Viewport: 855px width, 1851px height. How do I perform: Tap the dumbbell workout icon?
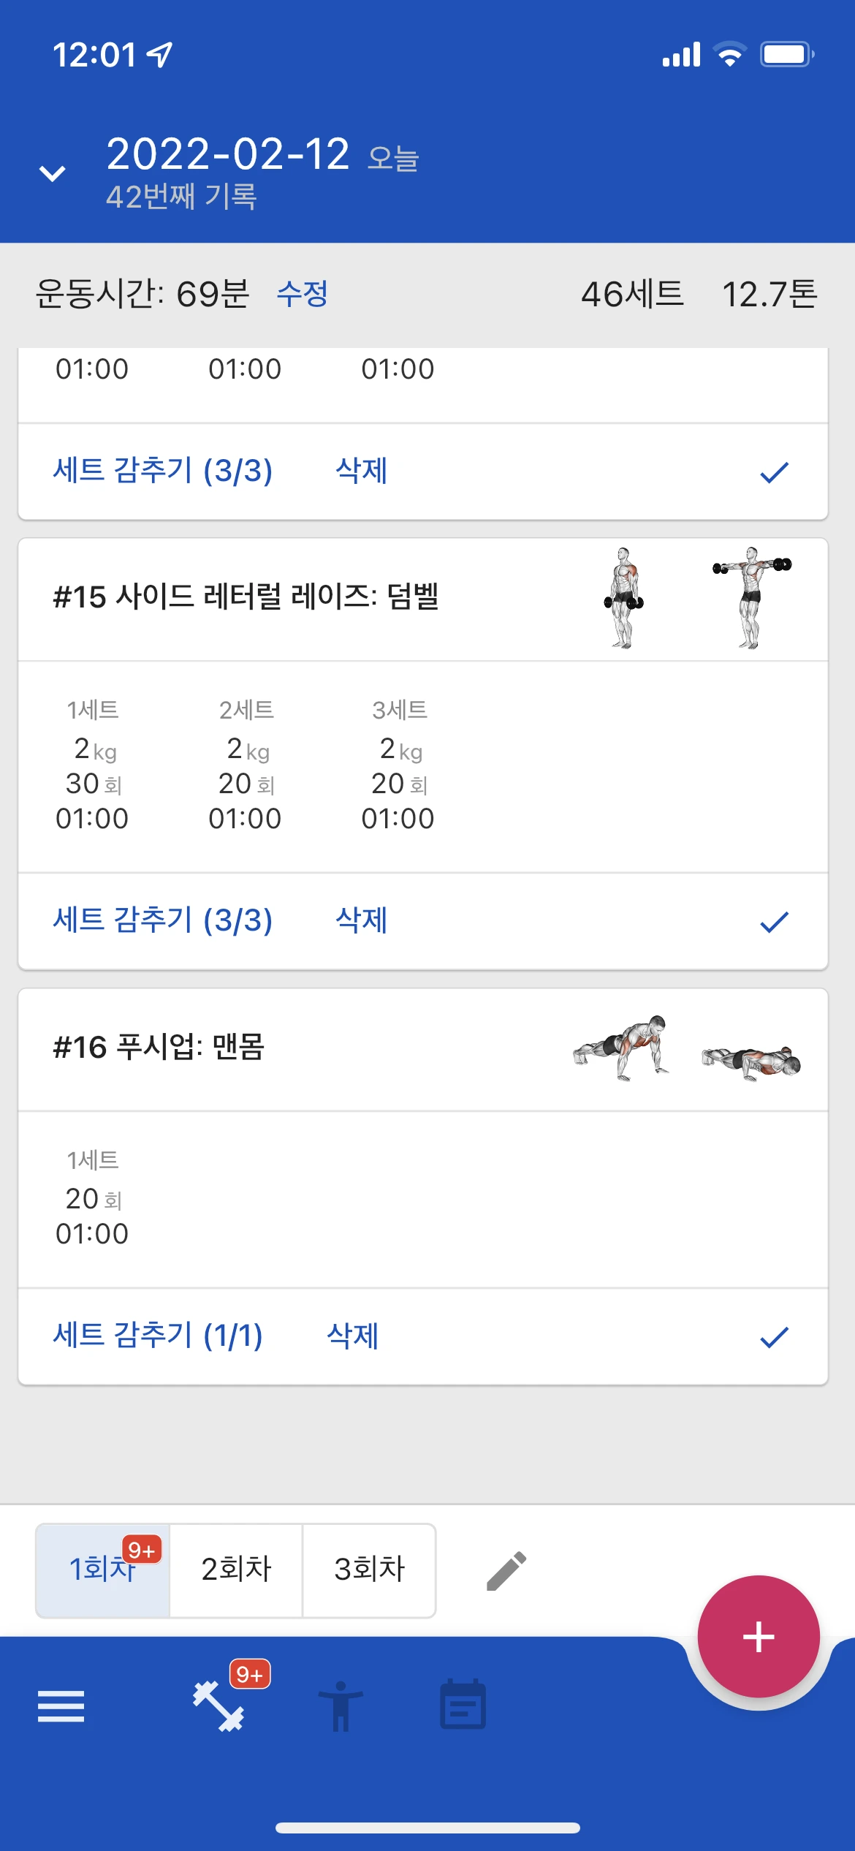(x=218, y=1706)
